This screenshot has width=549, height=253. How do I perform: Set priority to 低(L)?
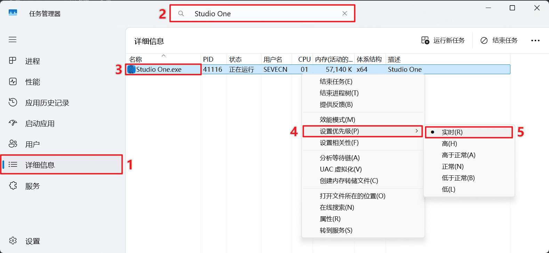[x=469, y=189]
